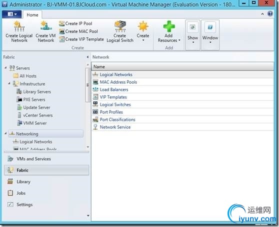Click the Load Balancers row icon
Image resolution: width=279 pixels, height=227 pixels.
click(x=95, y=89)
